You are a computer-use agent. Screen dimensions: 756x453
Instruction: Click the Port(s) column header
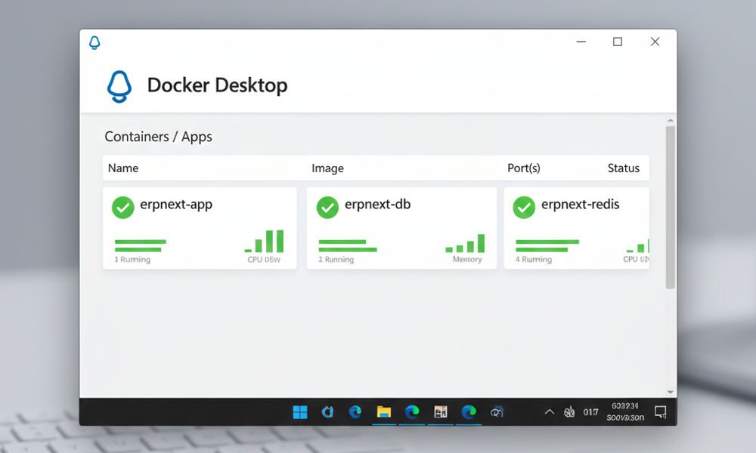523,168
